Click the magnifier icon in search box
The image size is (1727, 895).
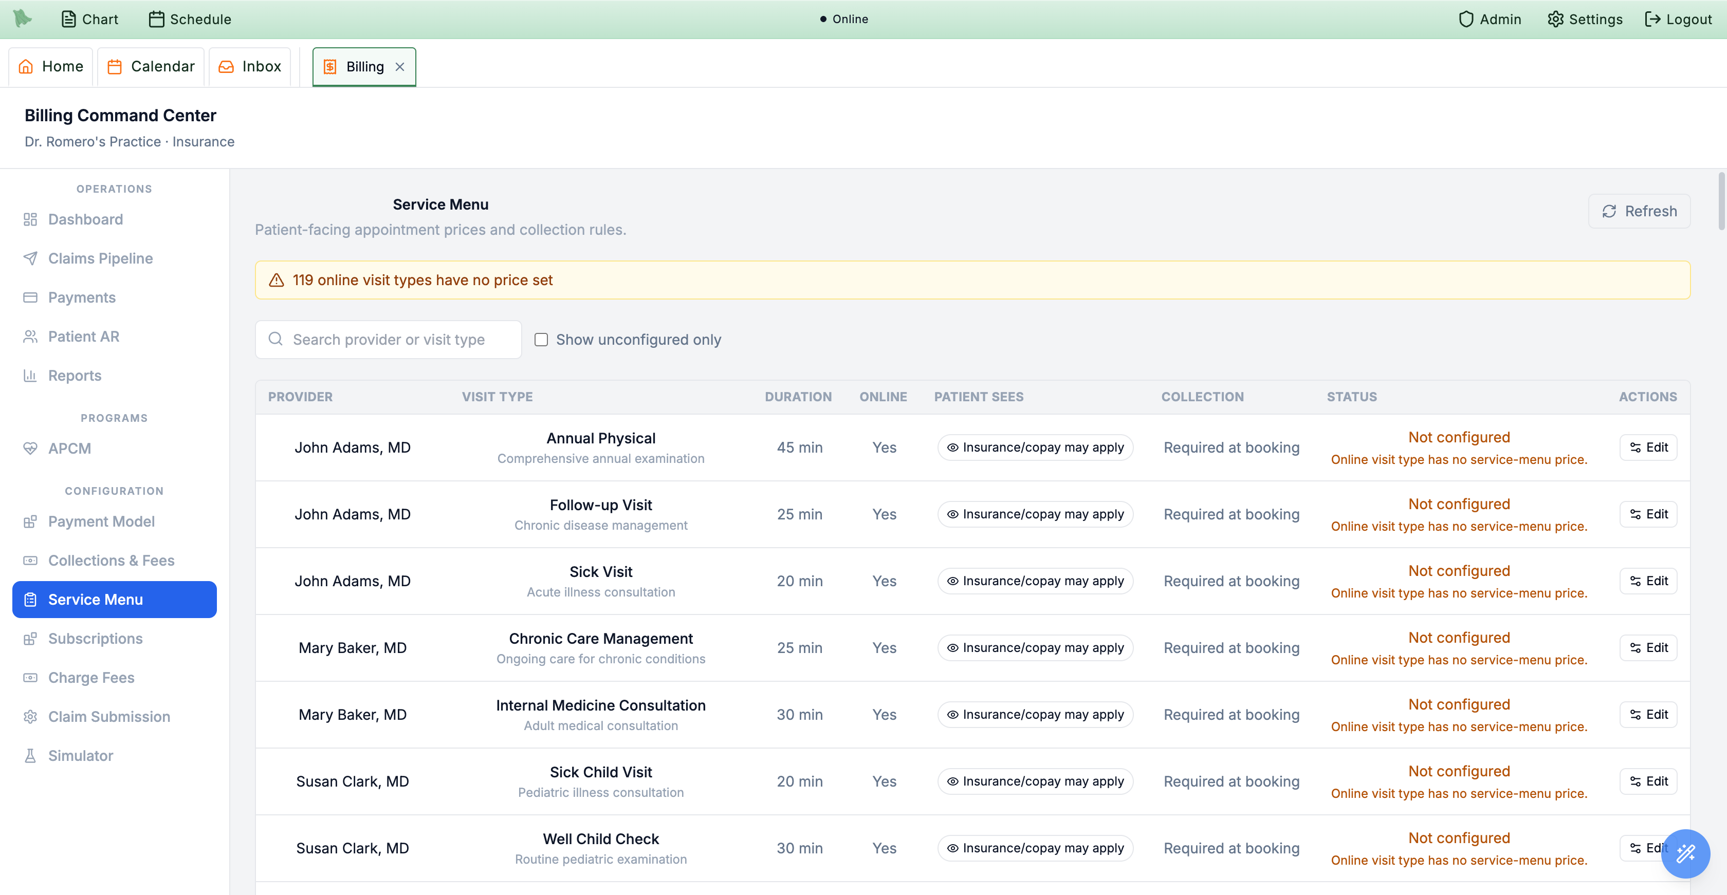pos(275,339)
